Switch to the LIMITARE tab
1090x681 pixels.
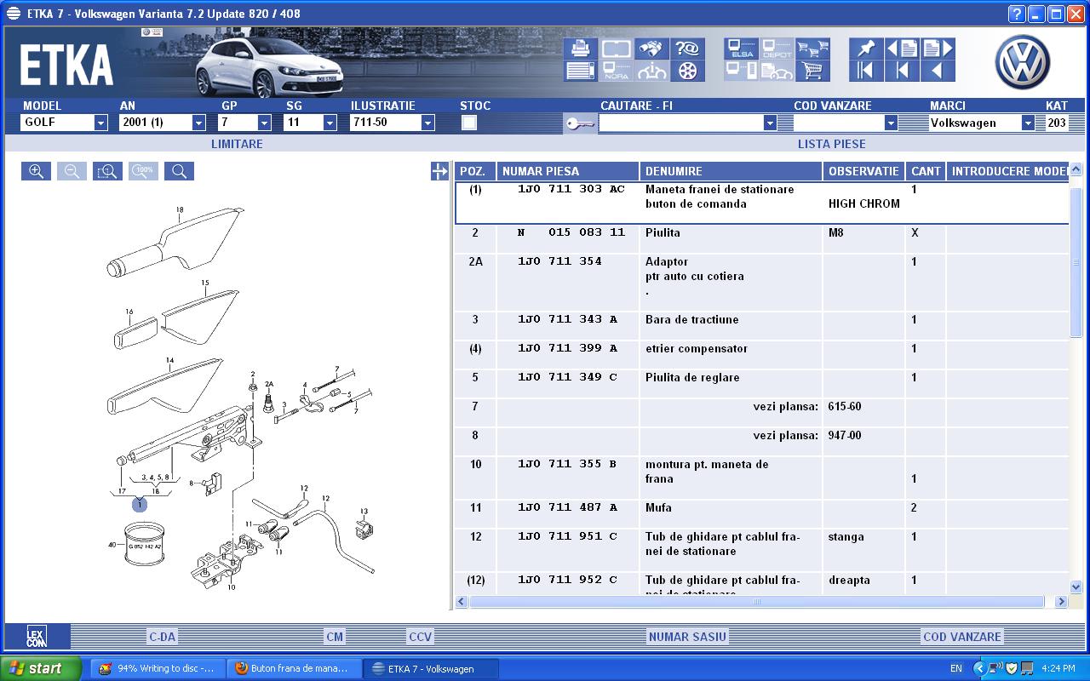click(x=237, y=144)
